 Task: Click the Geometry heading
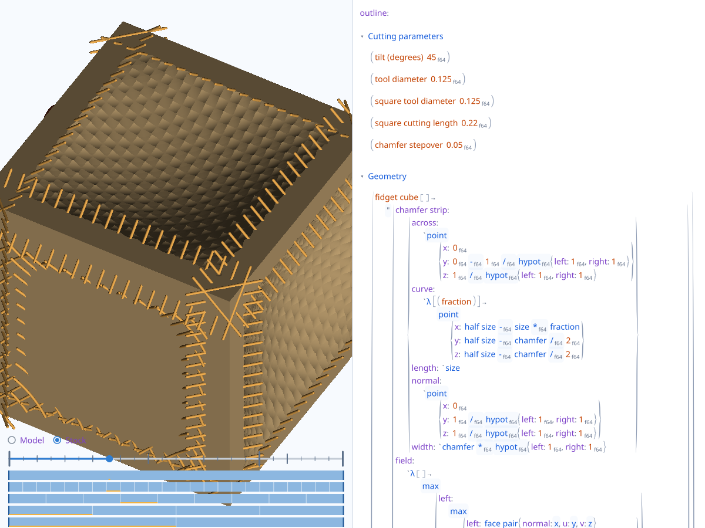387,177
